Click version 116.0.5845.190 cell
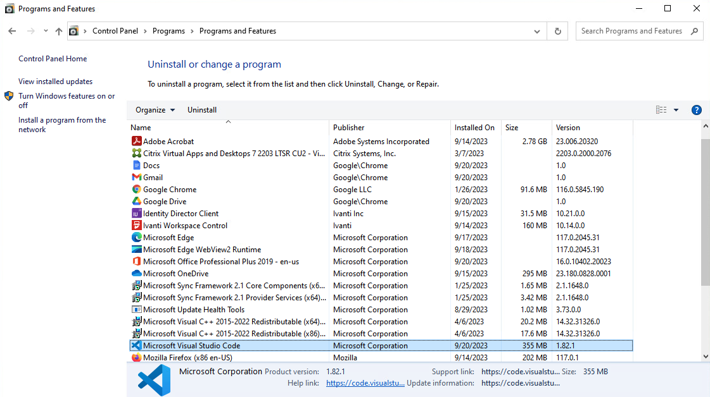Screen dimensions: 710x397 coord(580,190)
